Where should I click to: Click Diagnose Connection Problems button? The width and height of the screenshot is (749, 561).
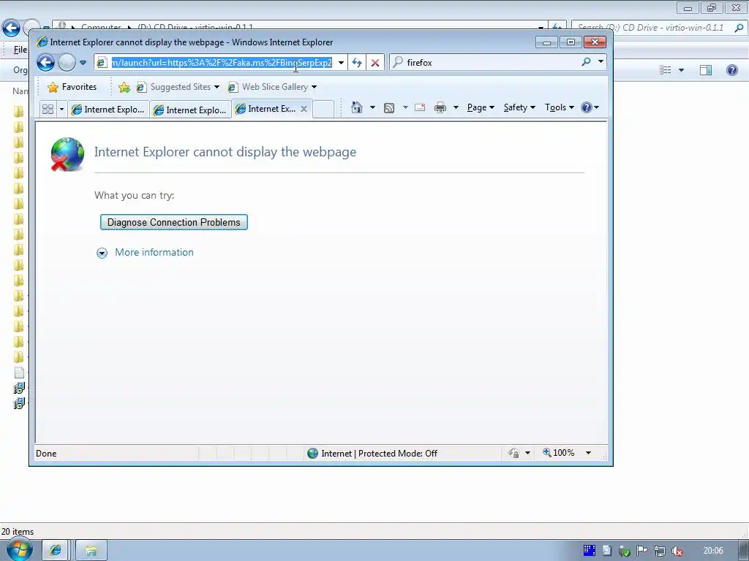click(174, 222)
